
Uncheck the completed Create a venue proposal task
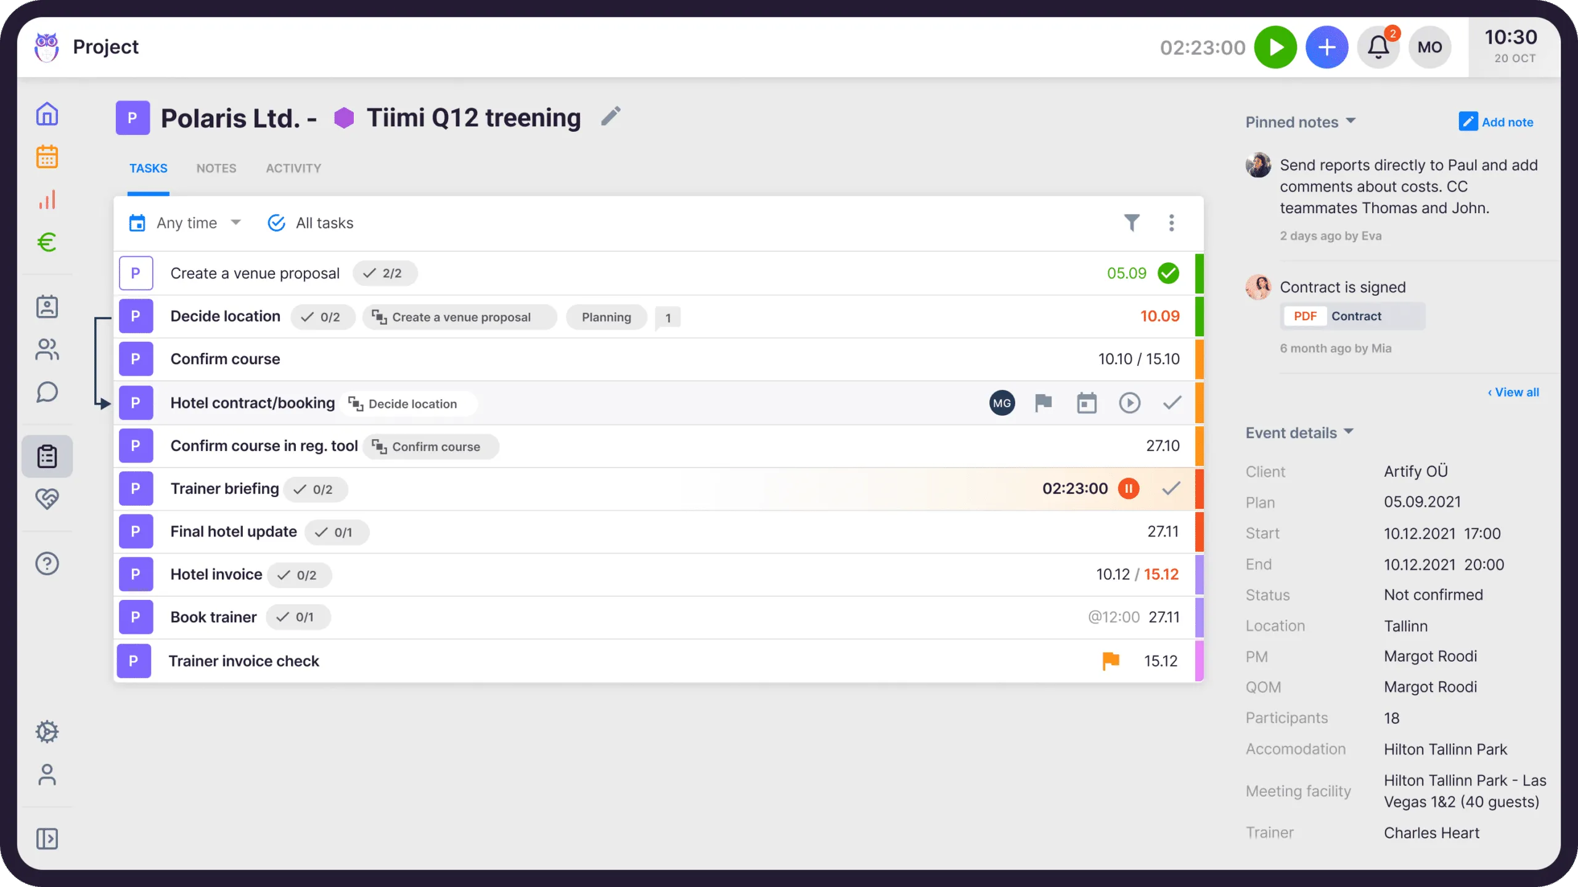tap(1168, 273)
